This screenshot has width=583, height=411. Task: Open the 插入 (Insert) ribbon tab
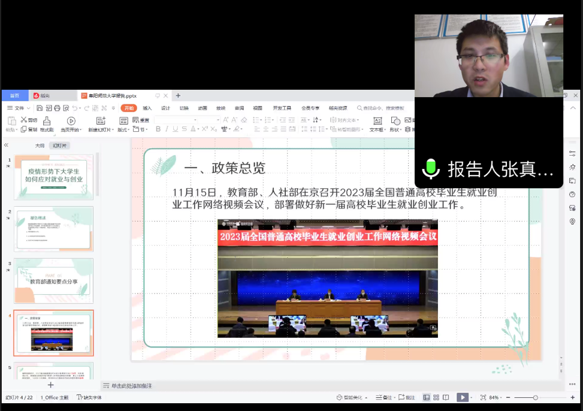click(x=147, y=108)
